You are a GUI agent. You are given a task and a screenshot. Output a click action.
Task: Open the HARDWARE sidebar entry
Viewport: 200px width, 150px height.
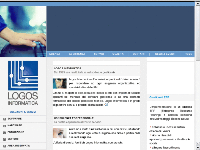15,126
